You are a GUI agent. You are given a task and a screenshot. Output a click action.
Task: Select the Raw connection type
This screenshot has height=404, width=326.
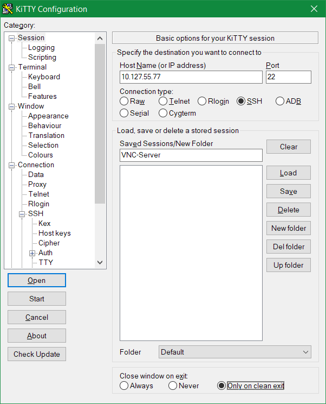click(x=124, y=102)
